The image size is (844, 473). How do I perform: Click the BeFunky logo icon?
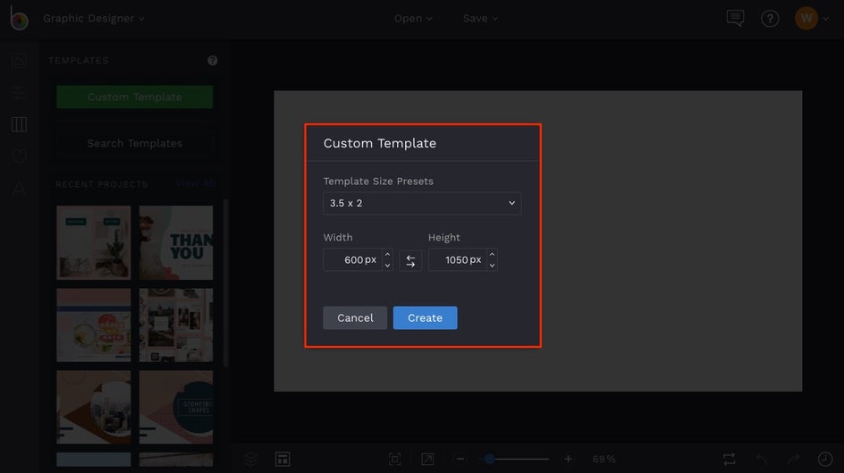pos(19,18)
